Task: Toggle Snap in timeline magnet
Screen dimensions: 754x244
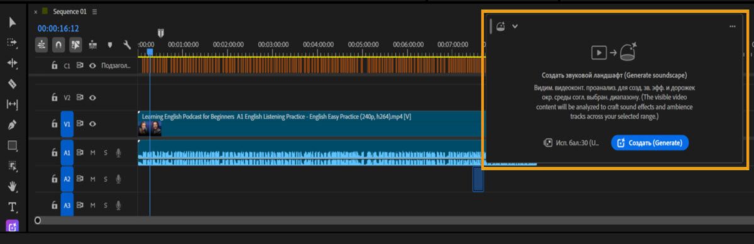Action: [x=58, y=45]
